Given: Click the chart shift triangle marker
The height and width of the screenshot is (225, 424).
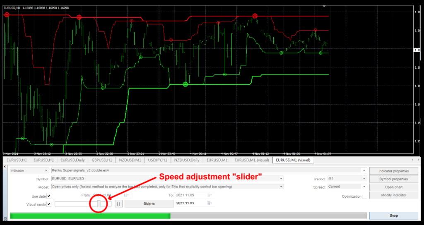Looking at the screenshot, I should 324,6.
